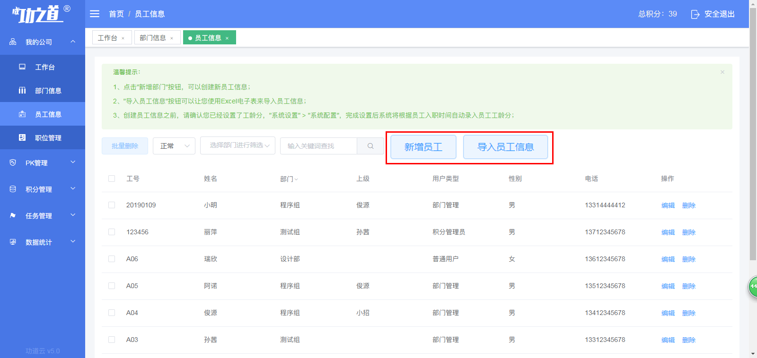Image resolution: width=757 pixels, height=358 pixels.
Task: Click the 功之道 logo
Action: (42, 14)
